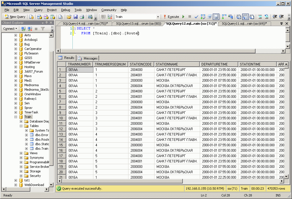The image size is (292, 199).
Task: Select result row number 10
Action: tap(62, 118)
